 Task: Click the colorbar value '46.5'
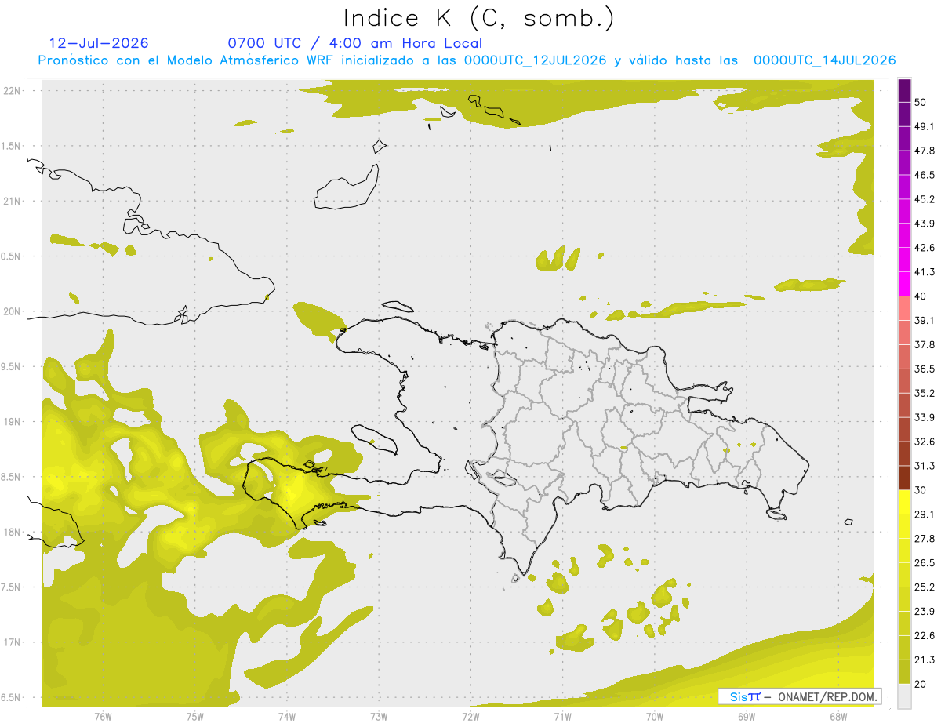924,175
